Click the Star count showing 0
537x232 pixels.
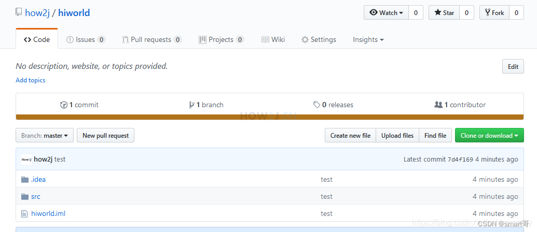(x=466, y=12)
